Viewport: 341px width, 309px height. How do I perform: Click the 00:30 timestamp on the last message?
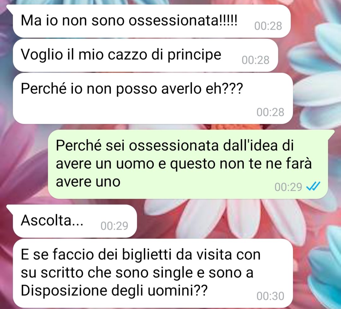coord(270,296)
